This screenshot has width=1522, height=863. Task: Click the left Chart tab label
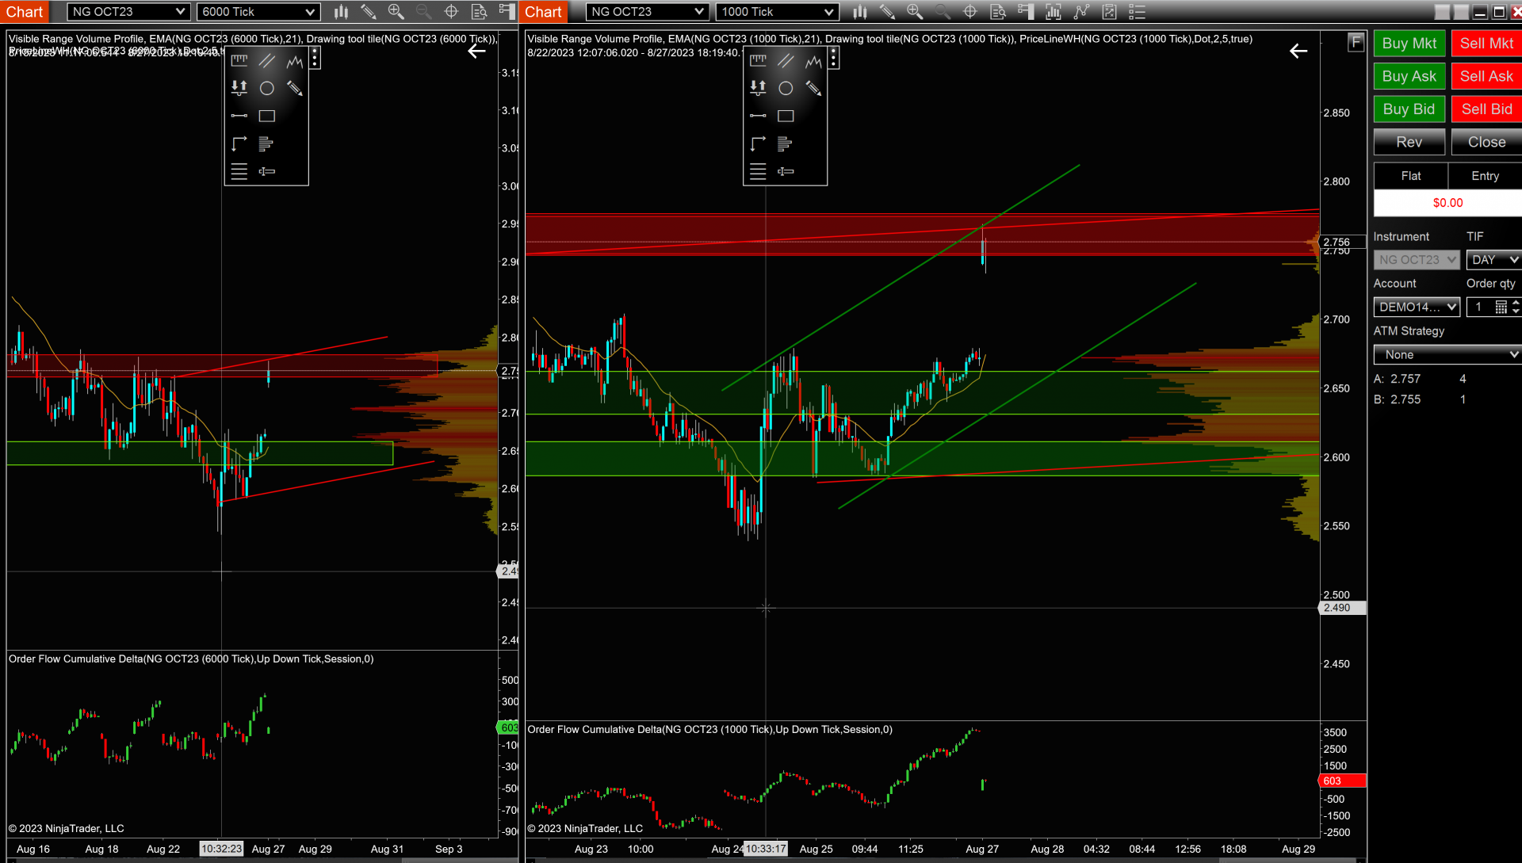25,12
